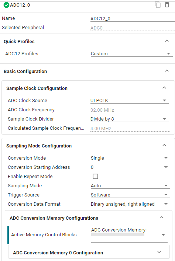Screen dimensions: 175x261
Task: Collapse the Basic Configuration section
Action: [167, 71]
